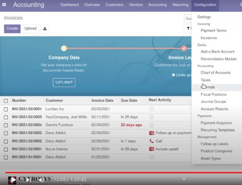The height and width of the screenshot is (185, 242).
Task: Open Chart of Accounts
Action: point(216,72)
